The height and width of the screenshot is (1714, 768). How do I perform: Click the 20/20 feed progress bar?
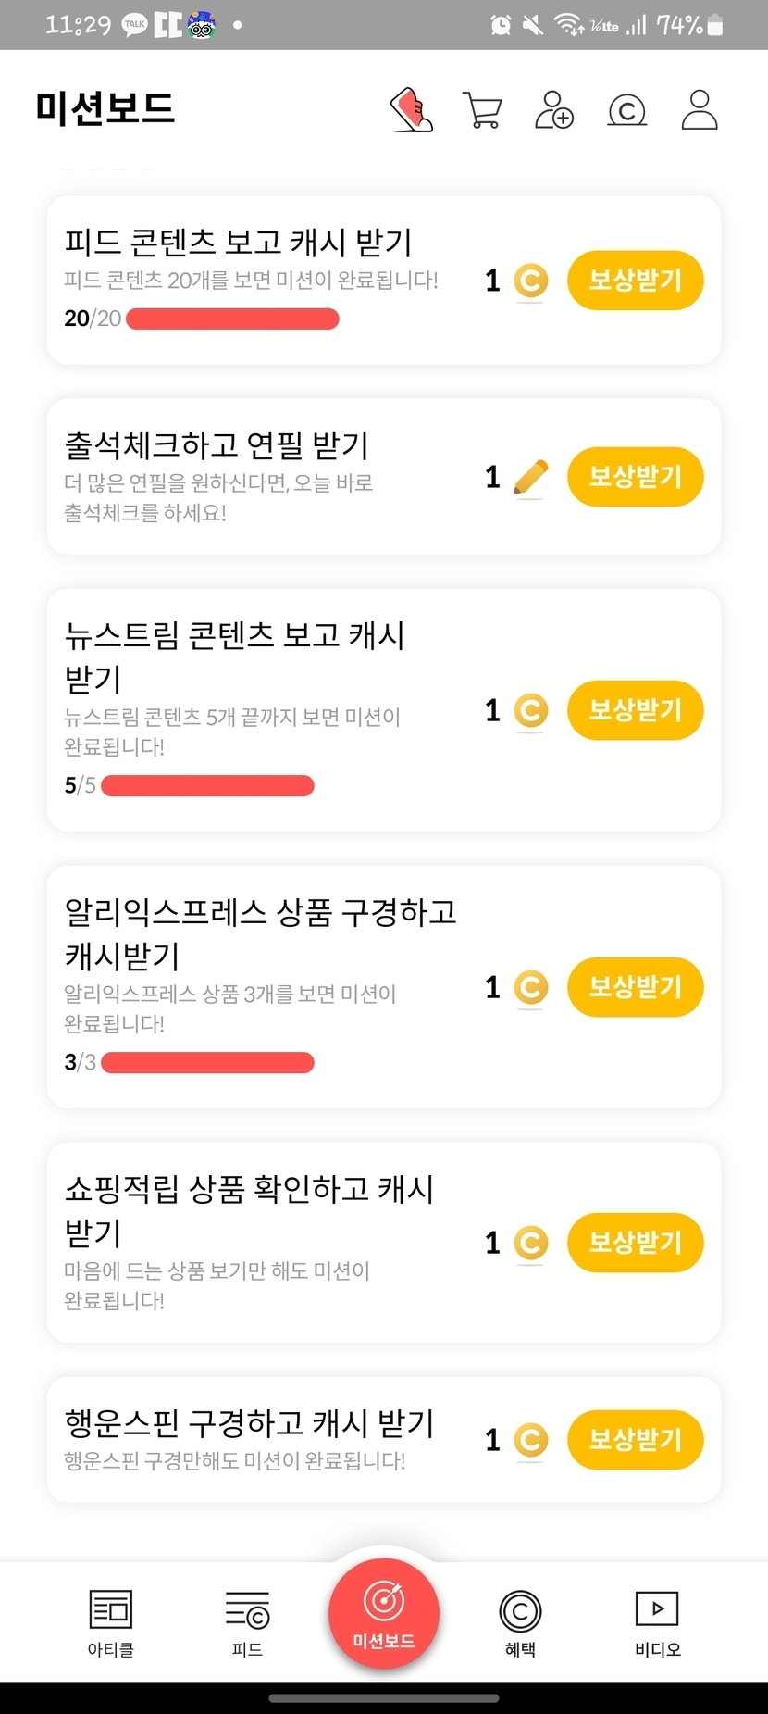point(232,319)
